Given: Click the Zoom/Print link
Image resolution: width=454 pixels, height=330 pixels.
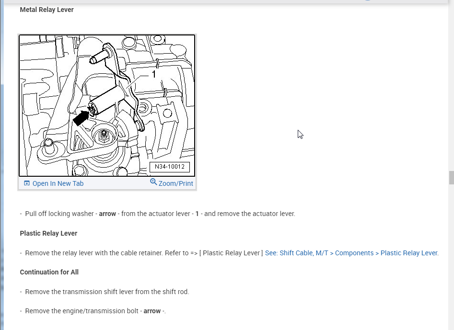Looking at the screenshot, I should click(176, 183).
